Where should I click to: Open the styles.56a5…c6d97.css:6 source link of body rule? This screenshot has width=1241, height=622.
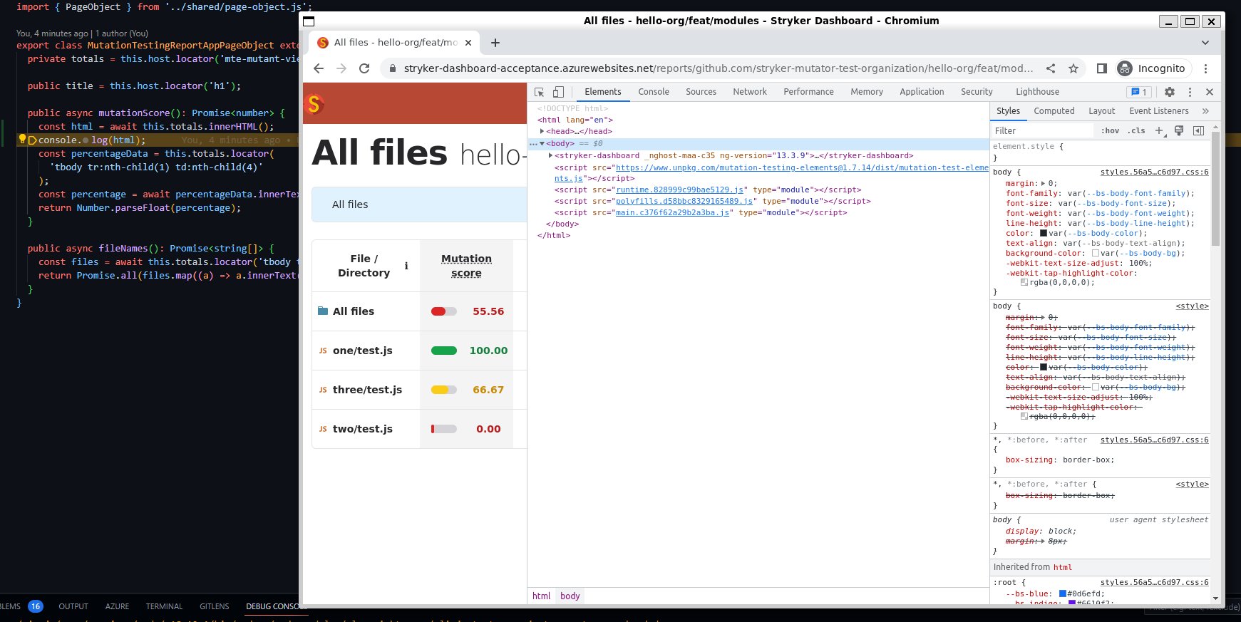point(1154,172)
